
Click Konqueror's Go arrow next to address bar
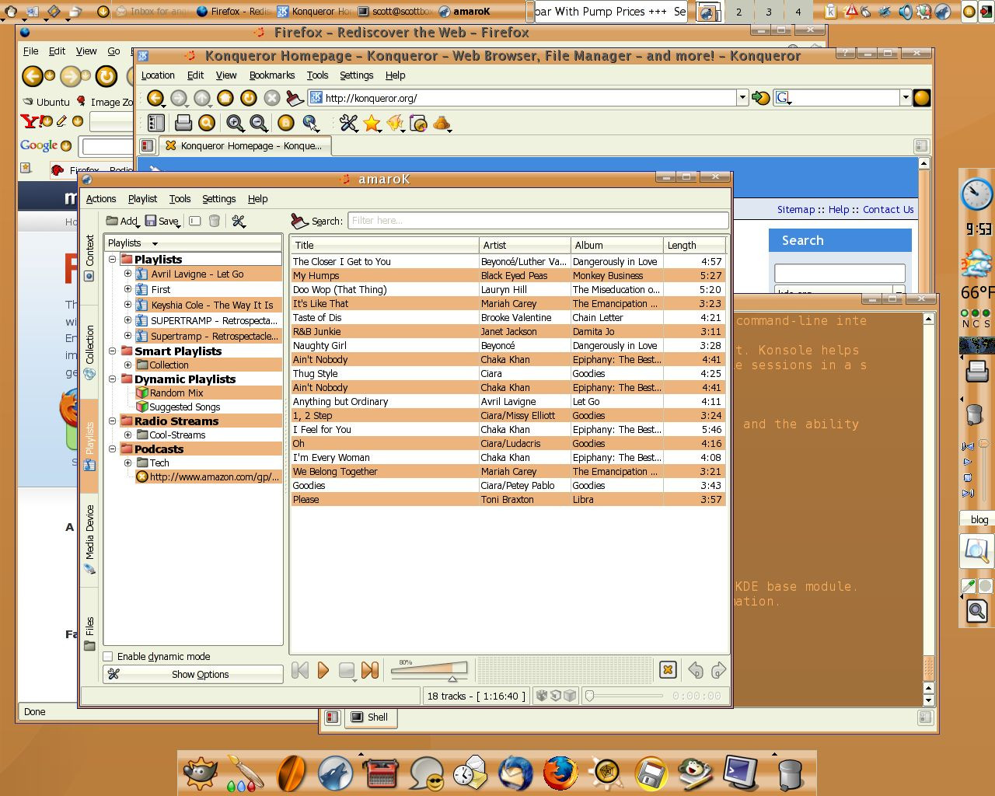click(761, 98)
